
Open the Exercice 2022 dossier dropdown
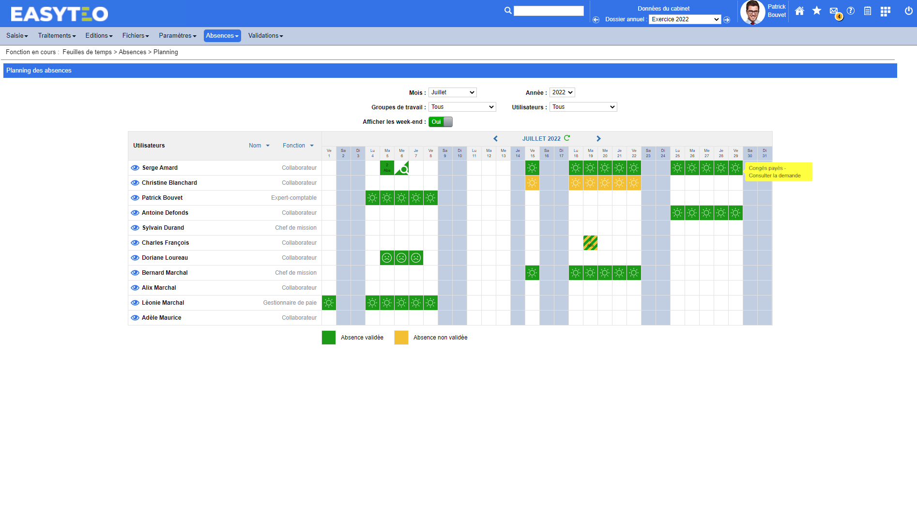click(x=685, y=19)
